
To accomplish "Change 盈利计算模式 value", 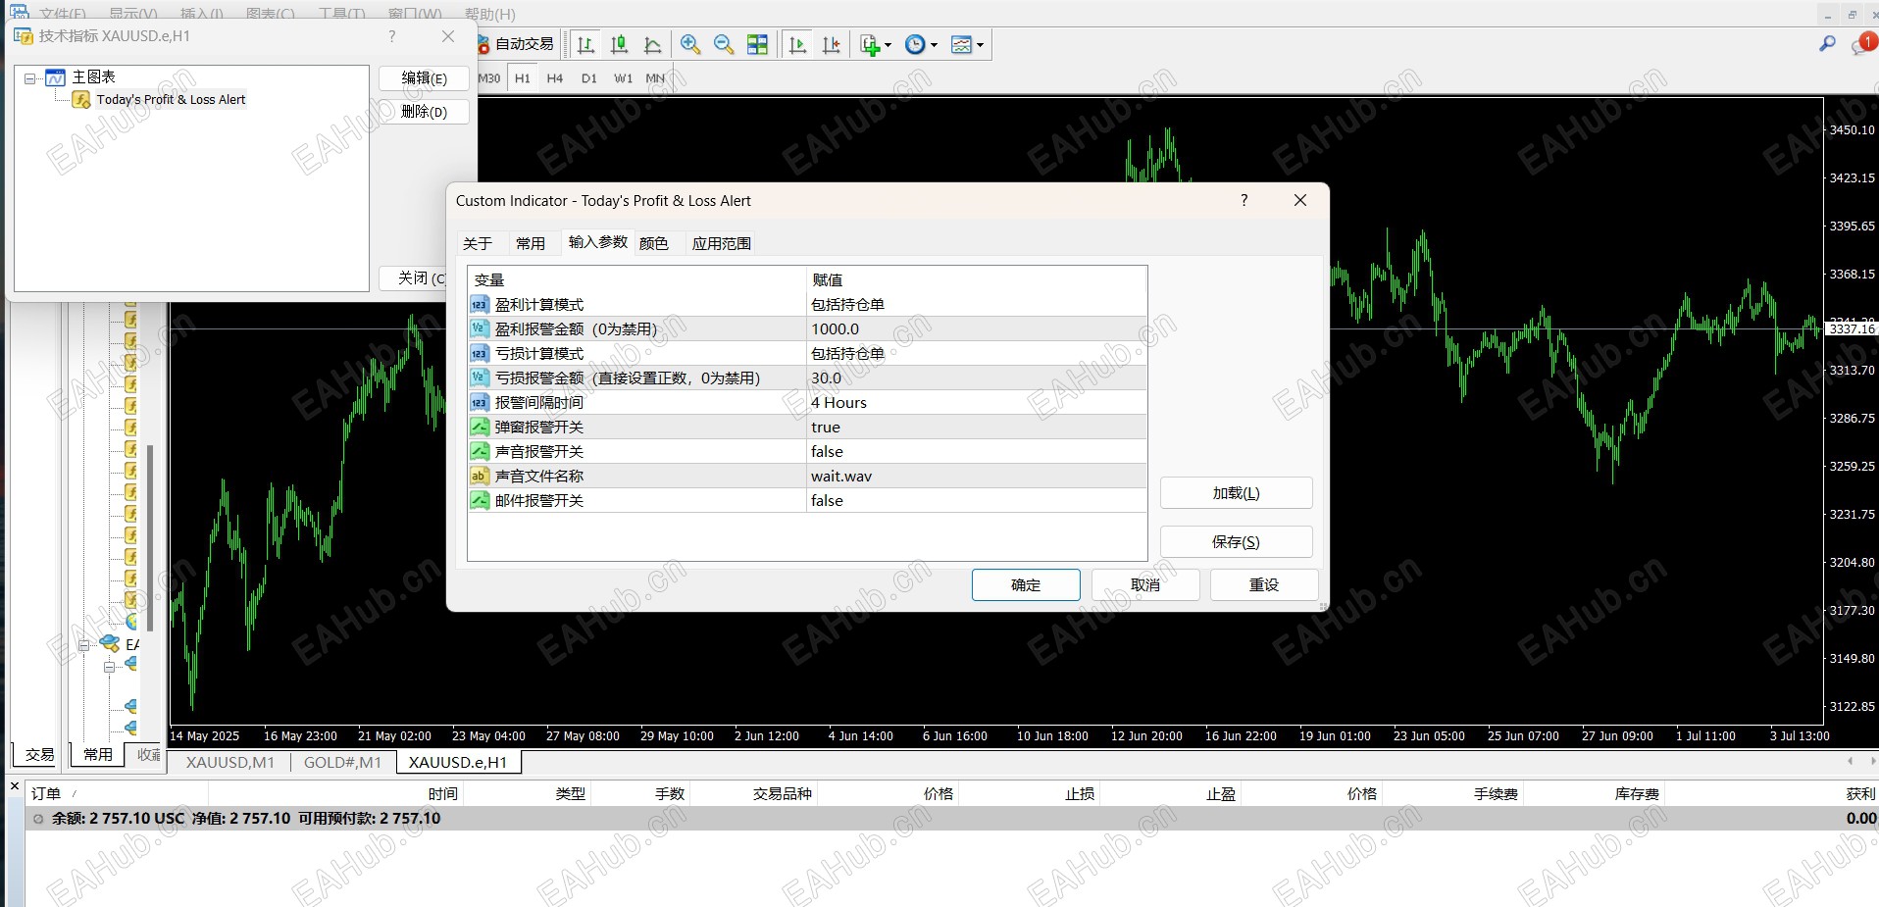I will tap(977, 304).
